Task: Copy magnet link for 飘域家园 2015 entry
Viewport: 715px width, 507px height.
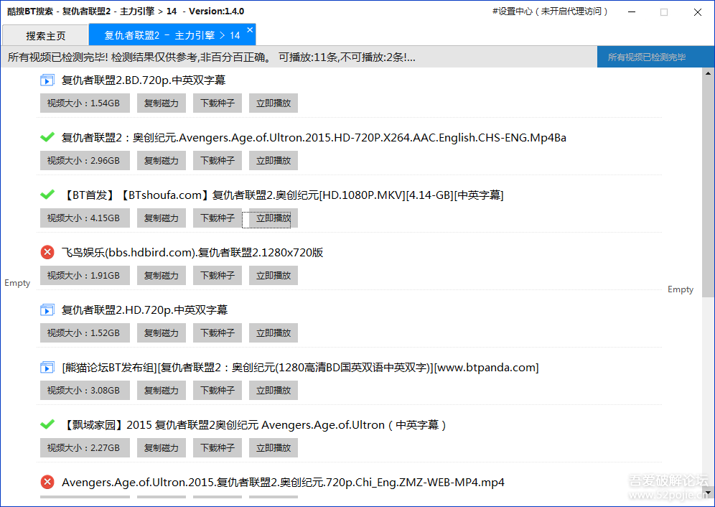Action: pos(162,448)
